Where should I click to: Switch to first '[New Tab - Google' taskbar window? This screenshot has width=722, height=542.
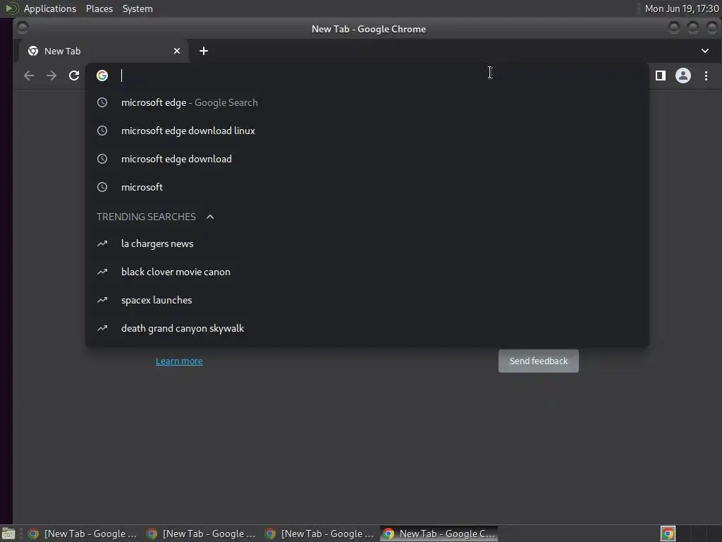[82, 534]
